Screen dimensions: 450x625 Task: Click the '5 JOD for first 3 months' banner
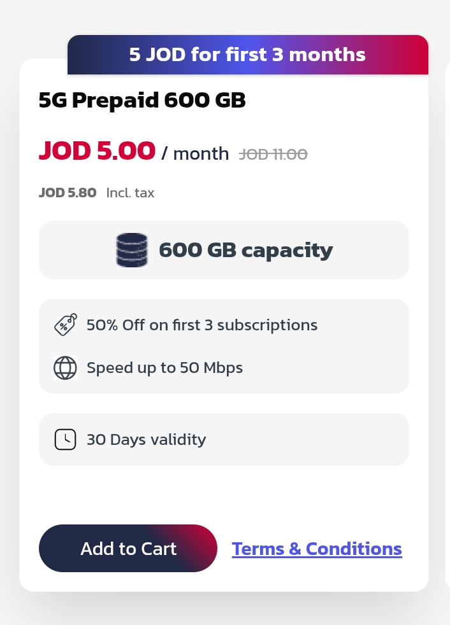coord(247,55)
